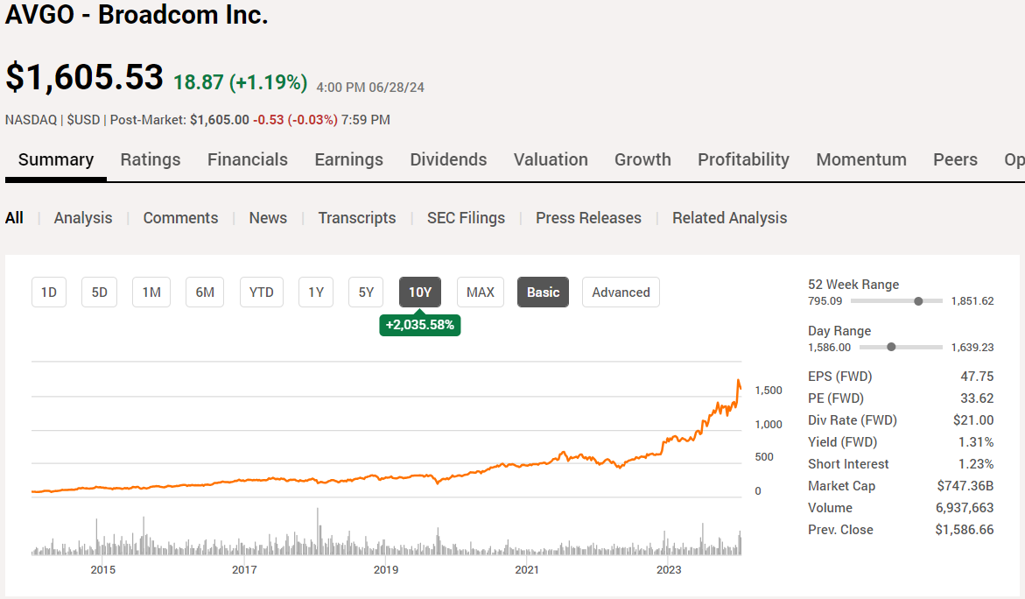Click the $1,605.53 stock price
Screen dimensions: 1025x599
tap(84, 77)
